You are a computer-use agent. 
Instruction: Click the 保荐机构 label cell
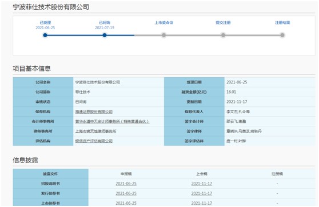coord(43,112)
